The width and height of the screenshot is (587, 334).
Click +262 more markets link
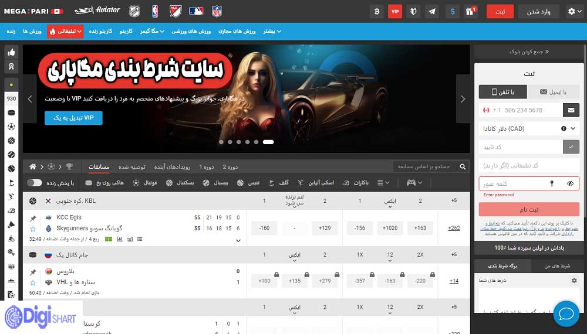(x=454, y=228)
